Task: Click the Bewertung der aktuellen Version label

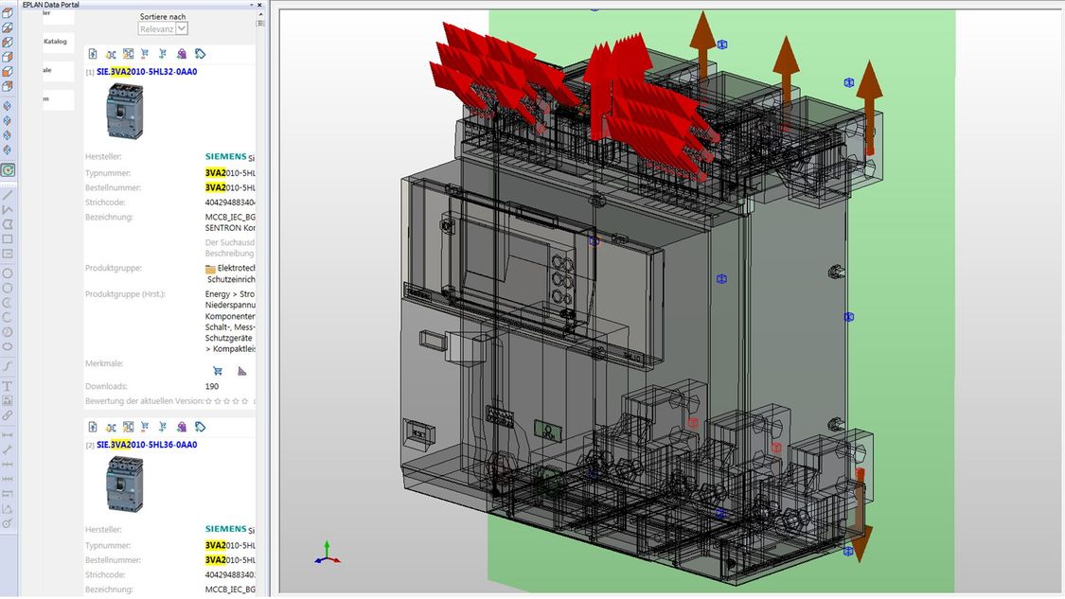Action: 144,401
